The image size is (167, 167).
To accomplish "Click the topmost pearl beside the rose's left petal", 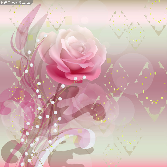I will [x=45, y=36].
